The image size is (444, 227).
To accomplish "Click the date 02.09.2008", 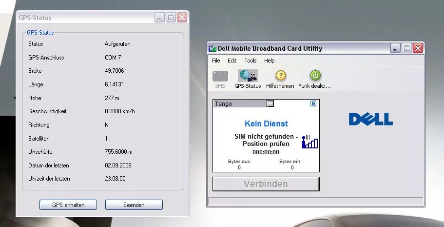I will 118,165.
